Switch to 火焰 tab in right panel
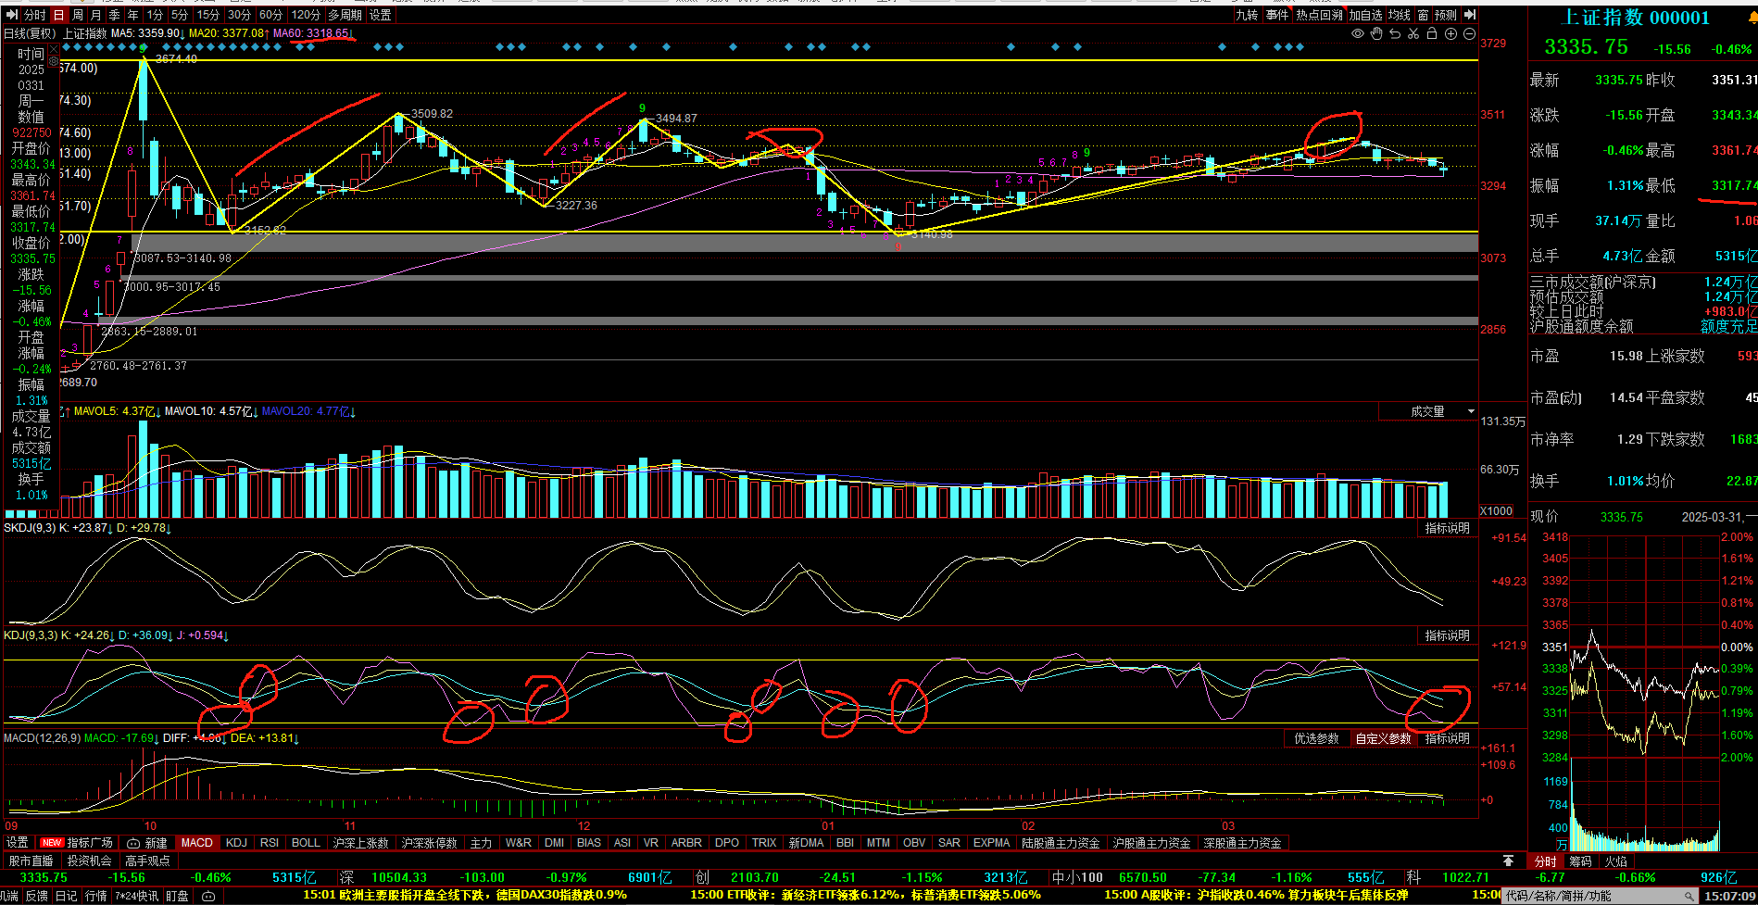The height and width of the screenshot is (905, 1758). coord(1616,861)
